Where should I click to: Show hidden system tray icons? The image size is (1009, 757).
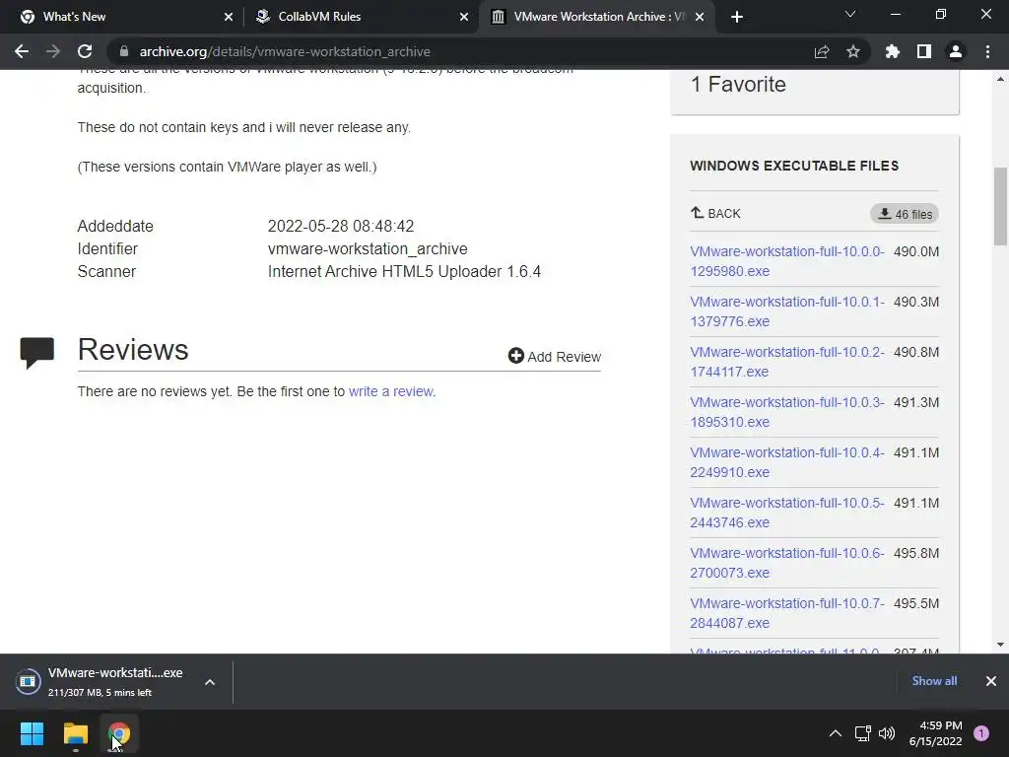836,733
